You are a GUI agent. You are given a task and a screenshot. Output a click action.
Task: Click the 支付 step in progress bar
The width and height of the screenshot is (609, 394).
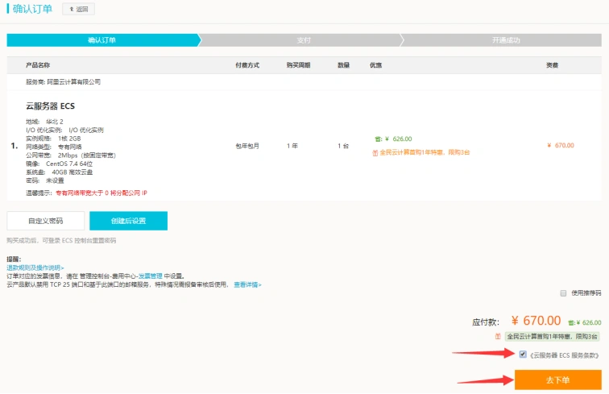pos(303,40)
